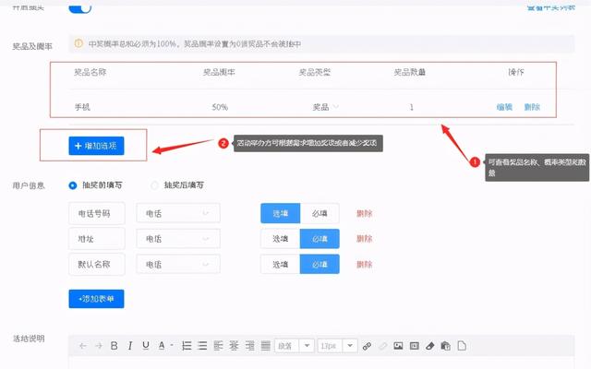Click the 电话号码 field name input
The height and width of the screenshot is (369, 591).
click(97, 213)
